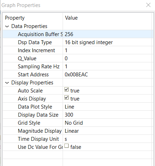Select the Index Increment value field

(108, 50)
